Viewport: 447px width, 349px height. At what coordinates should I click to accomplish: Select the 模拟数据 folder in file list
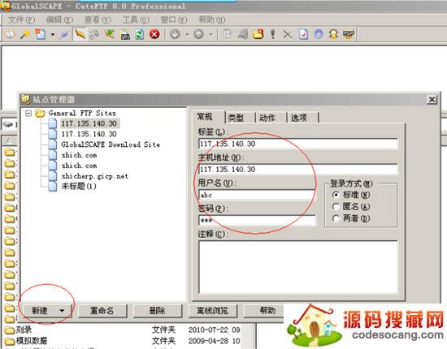pos(32,341)
